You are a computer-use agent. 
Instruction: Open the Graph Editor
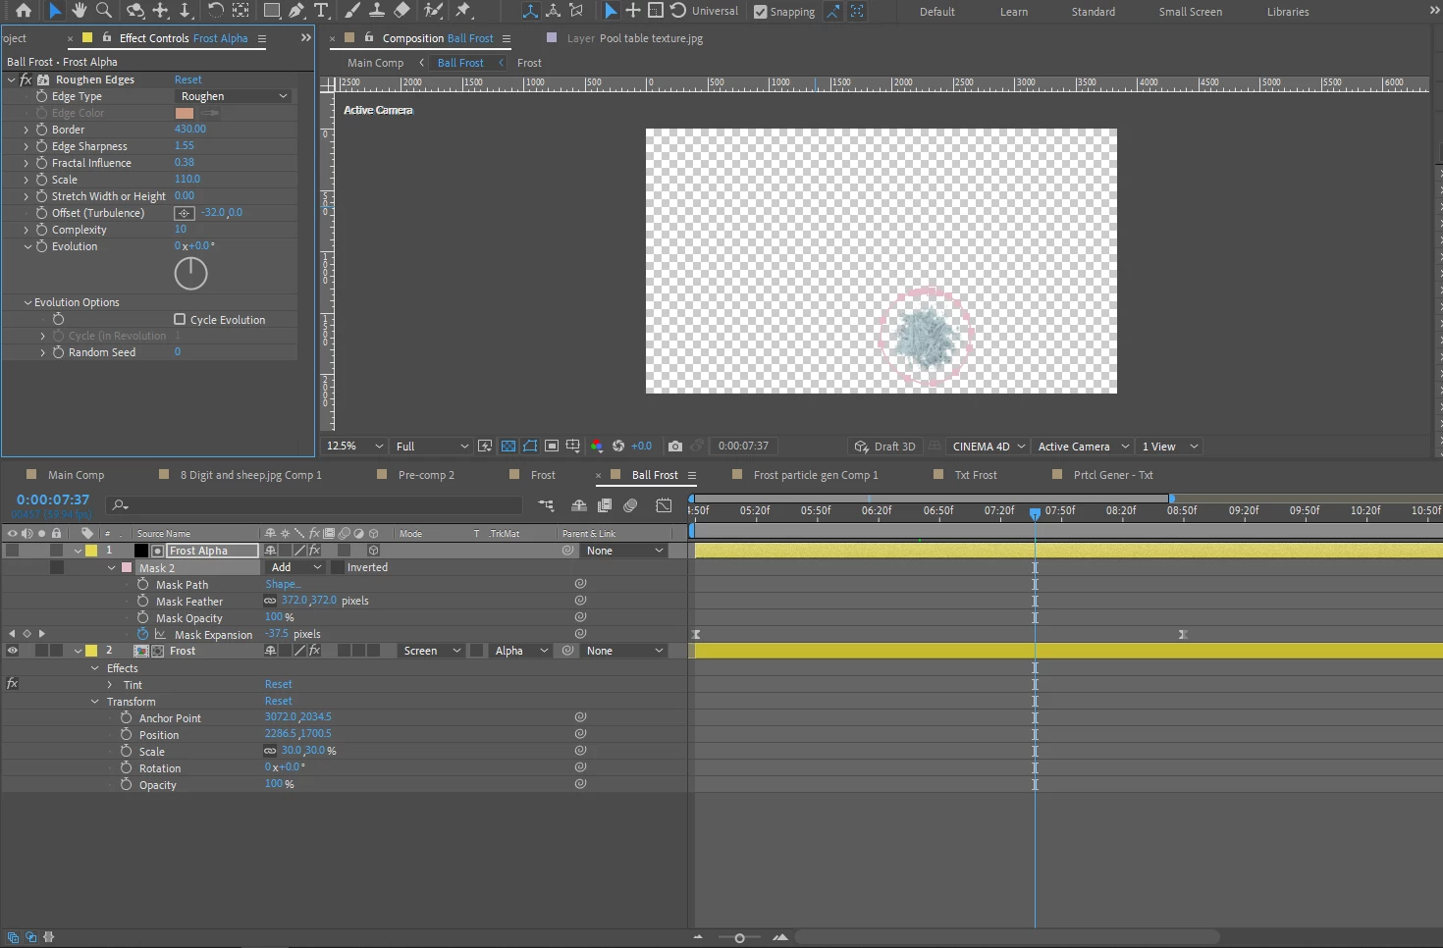tap(665, 505)
